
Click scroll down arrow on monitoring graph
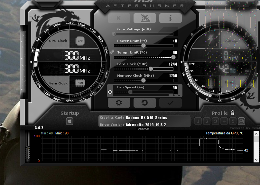[x=256, y=160]
